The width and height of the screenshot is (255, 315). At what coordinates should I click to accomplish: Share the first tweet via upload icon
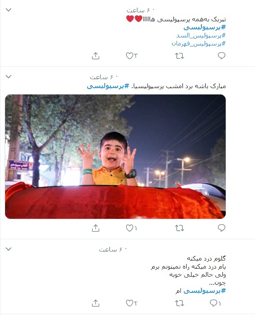click(96, 56)
